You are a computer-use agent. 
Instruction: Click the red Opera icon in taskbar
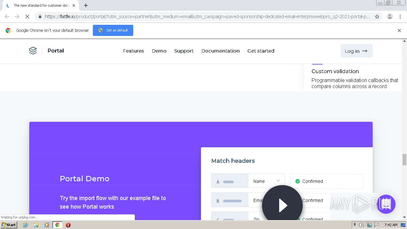pos(68,225)
